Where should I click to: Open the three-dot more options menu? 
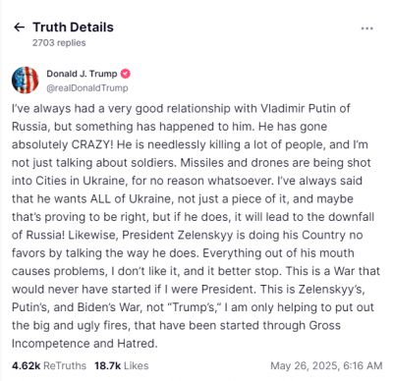tap(367, 28)
